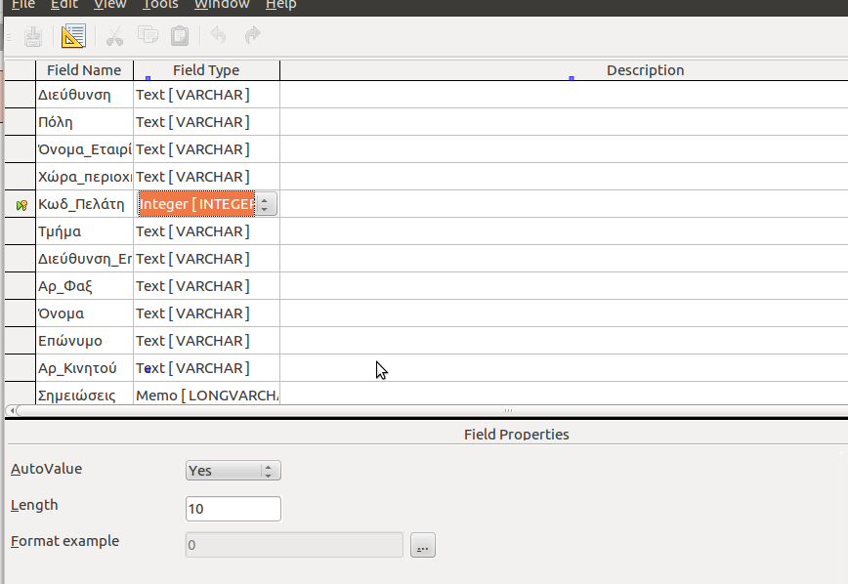Click the Format example browse button
848x584 pixels.
point(422,545)
